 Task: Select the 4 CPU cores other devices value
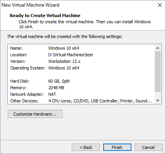pos(100,101)
